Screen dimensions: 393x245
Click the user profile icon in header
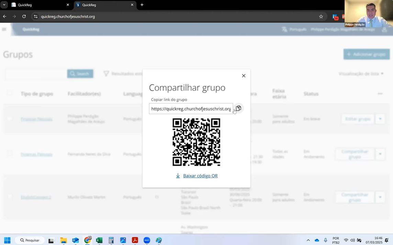pos(384,30)
